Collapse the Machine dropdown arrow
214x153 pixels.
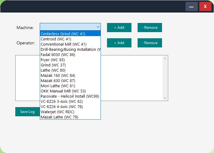(98, 27)
